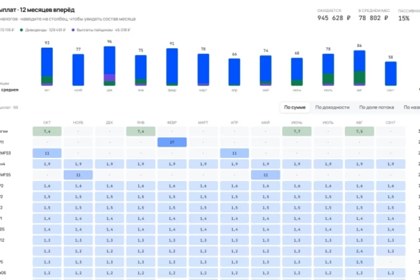Image resolution: width=420 pixels, height=280 pixels.
Task: Select the September bar labeled 58
Action: point(390,74)
